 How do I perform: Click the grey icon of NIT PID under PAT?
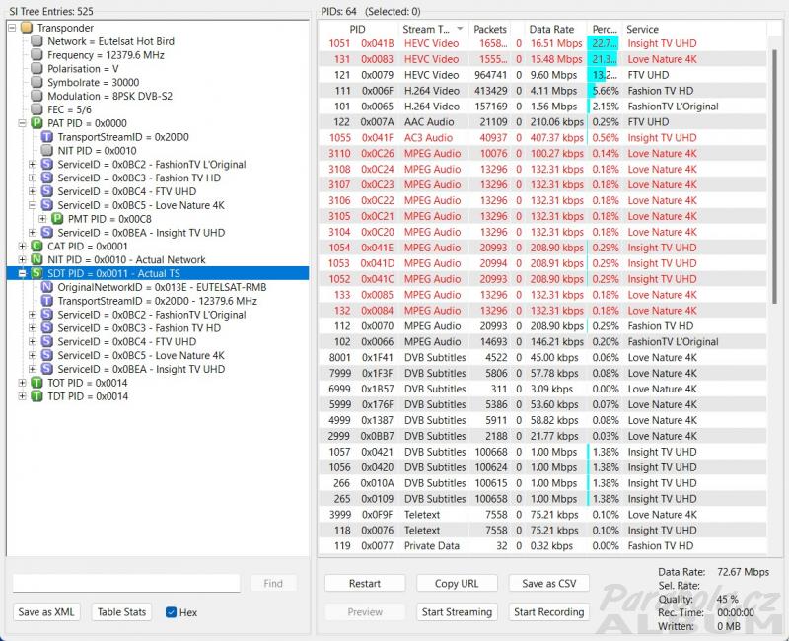point(46,150)
